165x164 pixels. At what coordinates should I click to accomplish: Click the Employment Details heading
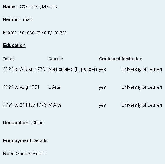tap(25, 140)
